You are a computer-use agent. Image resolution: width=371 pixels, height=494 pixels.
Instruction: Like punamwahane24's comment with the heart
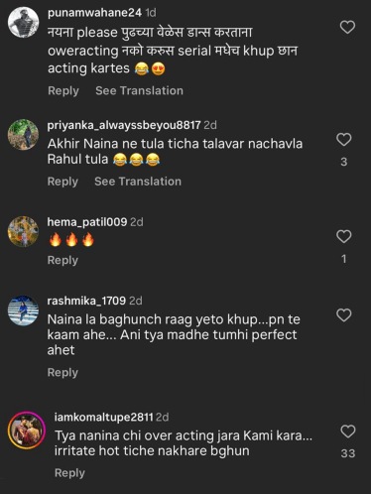click(x=347, y=27)
